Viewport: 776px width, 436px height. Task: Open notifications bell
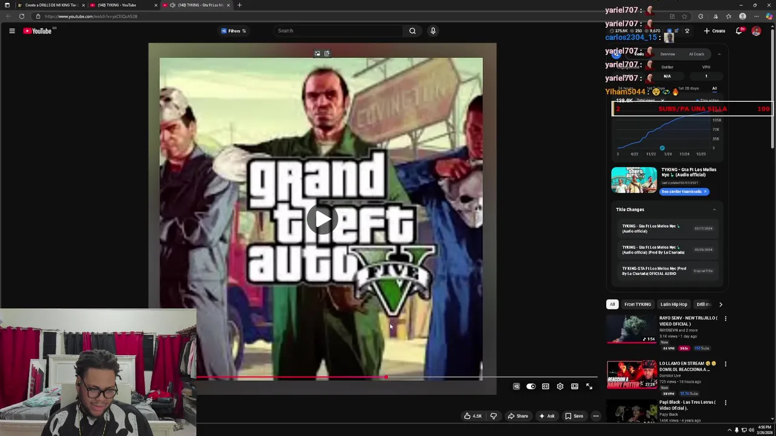[x=739, y=31]
